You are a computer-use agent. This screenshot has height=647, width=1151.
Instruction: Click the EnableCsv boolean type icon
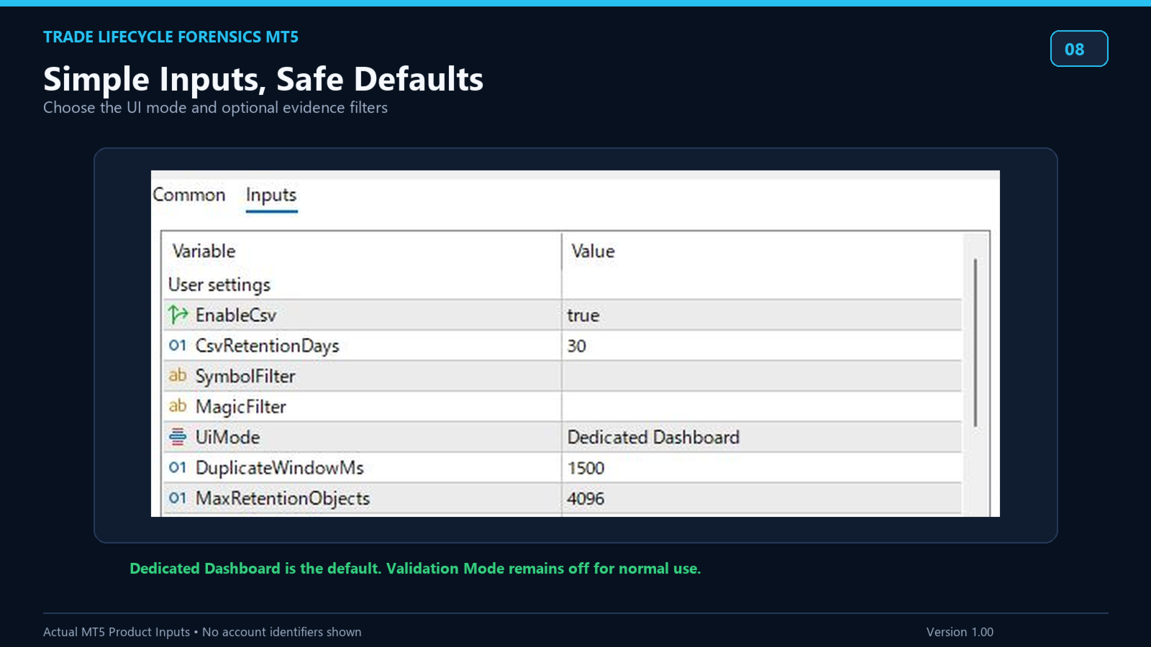[x=178, y=315]
